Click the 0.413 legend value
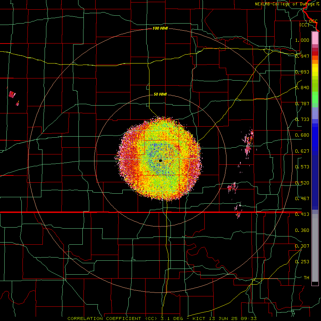The width and height of the screenshot is (321, 321). (302, 214)
